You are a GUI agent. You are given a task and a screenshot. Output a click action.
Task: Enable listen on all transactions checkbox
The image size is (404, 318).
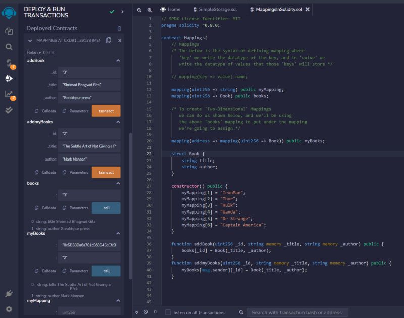pyautogui.click(x=168, y=312)
